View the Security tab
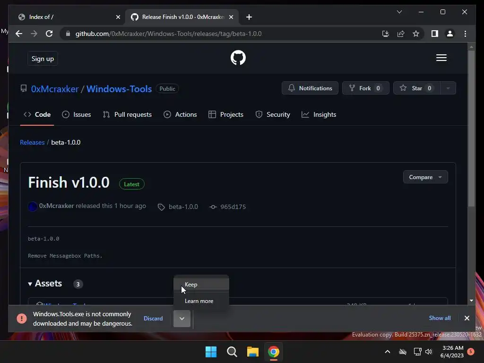The height and width of the screenshot is (363, 484). 273,114
